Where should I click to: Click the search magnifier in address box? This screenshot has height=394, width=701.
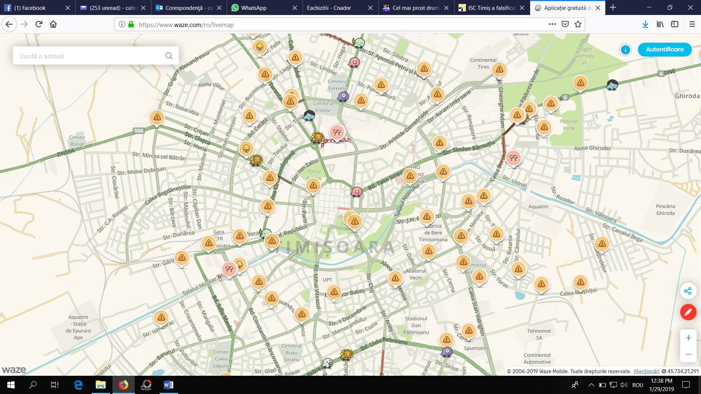(x=169, y=56)
